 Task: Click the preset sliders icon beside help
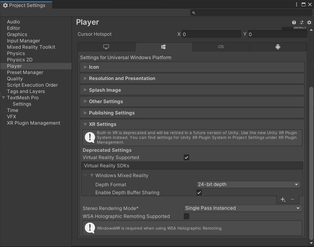(x=302, y=22)
